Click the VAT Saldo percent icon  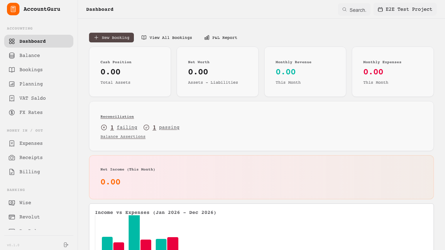(11, 98)
